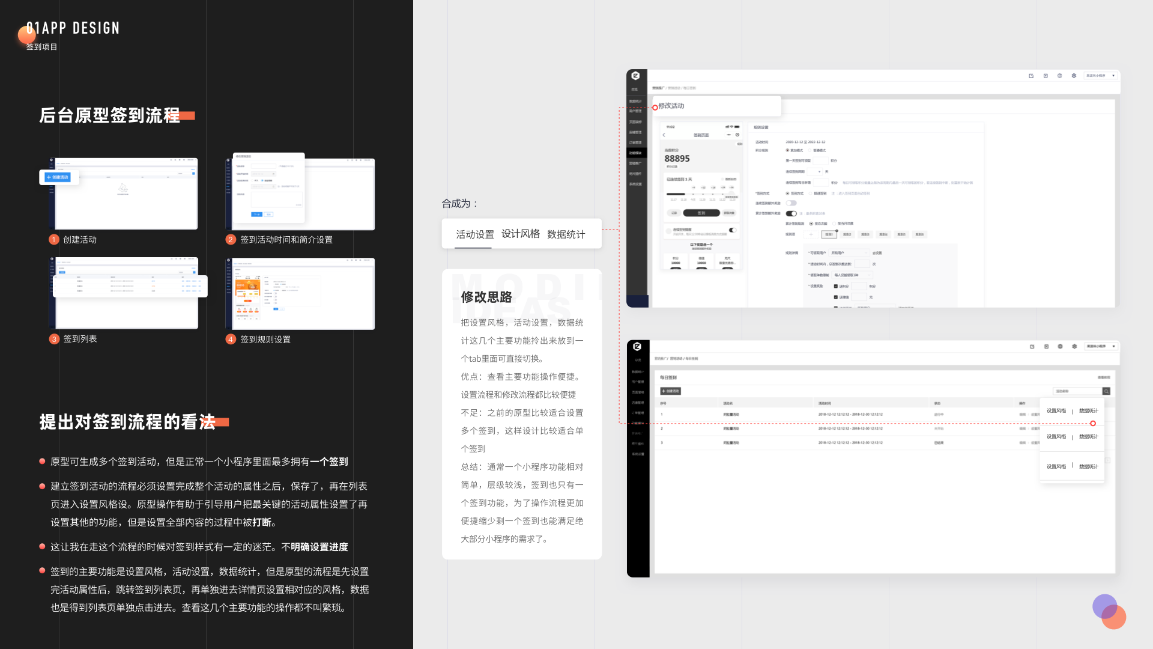This screenshot has height=649, width=1153.
Task: Click the logo icon atop 每日签到 mockup sidebar
Action: (x=637, y=347)
